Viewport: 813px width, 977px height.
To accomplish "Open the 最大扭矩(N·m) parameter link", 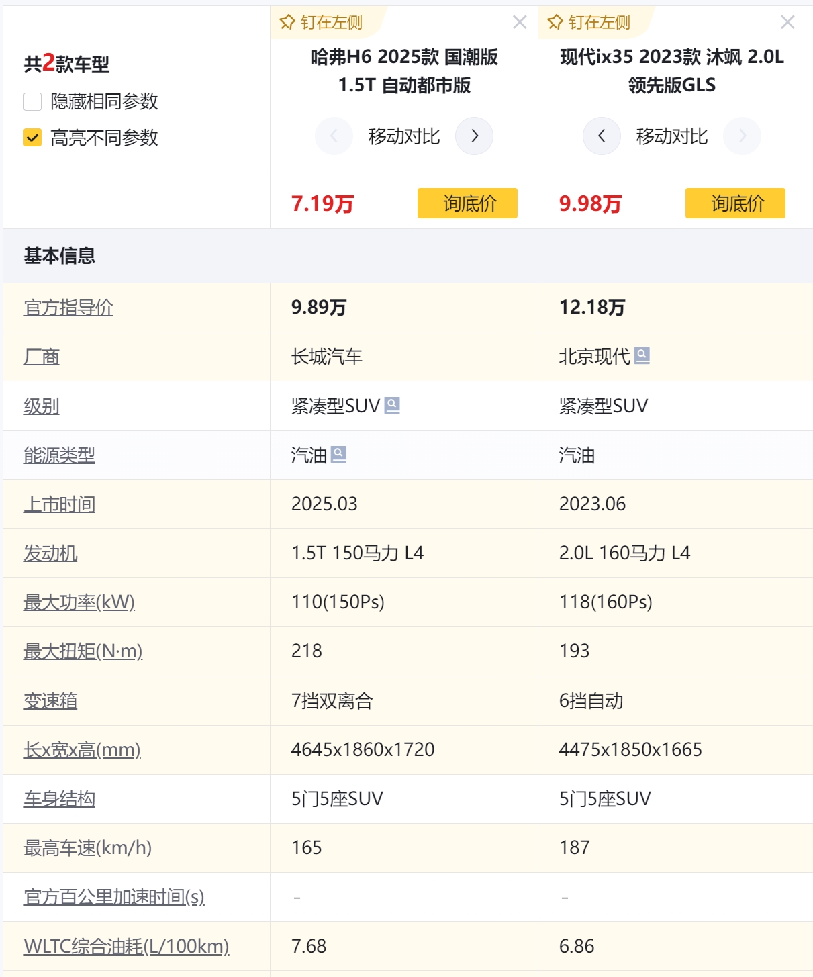I will pos(83,651).
